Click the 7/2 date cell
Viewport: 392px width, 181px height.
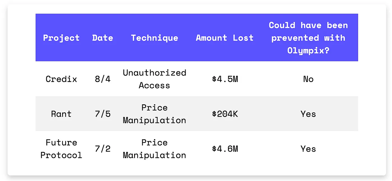pos(102,149)
